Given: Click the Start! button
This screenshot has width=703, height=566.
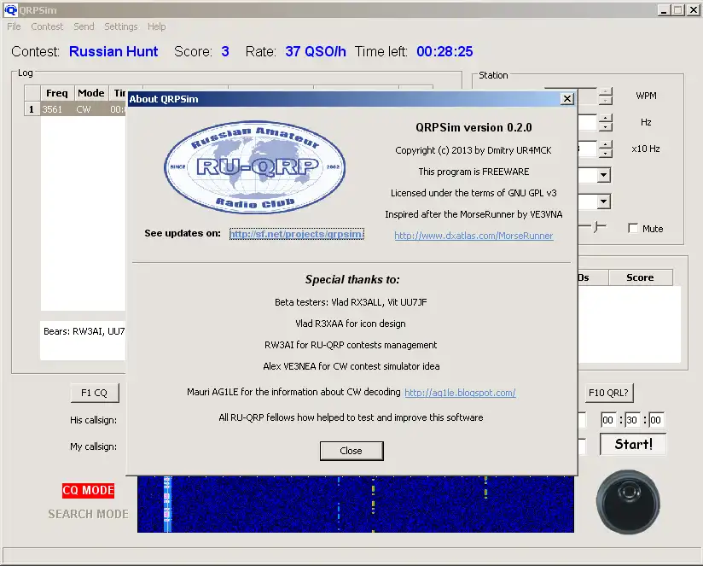Looking at the screenshot, I should pos(633,444).
